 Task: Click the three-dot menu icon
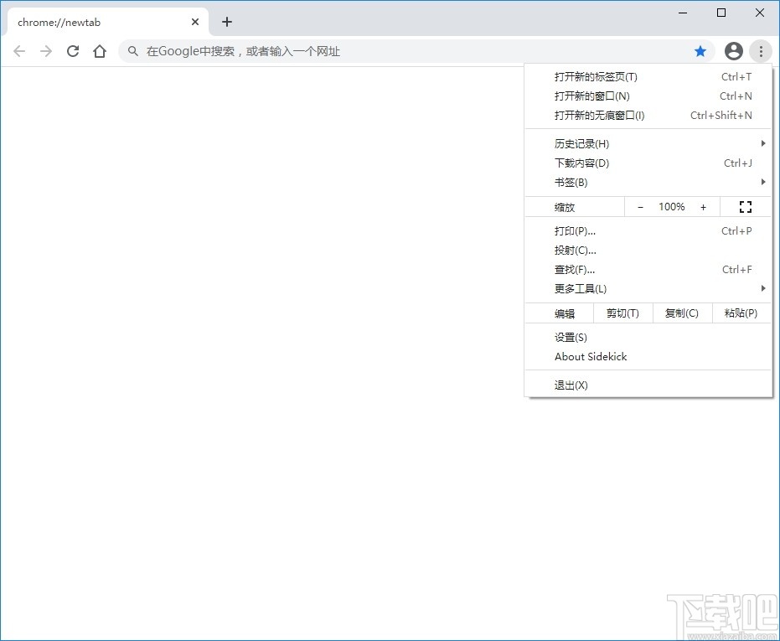761,51
